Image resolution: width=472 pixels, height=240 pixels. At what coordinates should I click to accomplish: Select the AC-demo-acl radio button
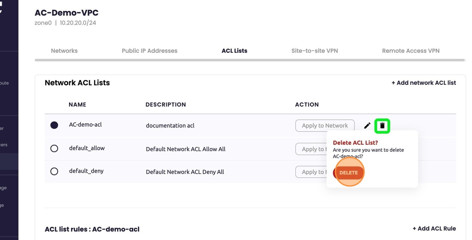[54, 125]
